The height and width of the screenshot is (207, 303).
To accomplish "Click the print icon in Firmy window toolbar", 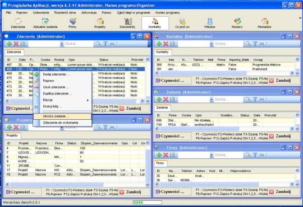I will [x=262, y=155].
